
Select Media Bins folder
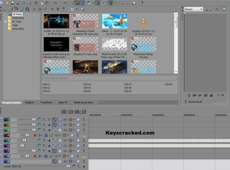pos(18,18)
